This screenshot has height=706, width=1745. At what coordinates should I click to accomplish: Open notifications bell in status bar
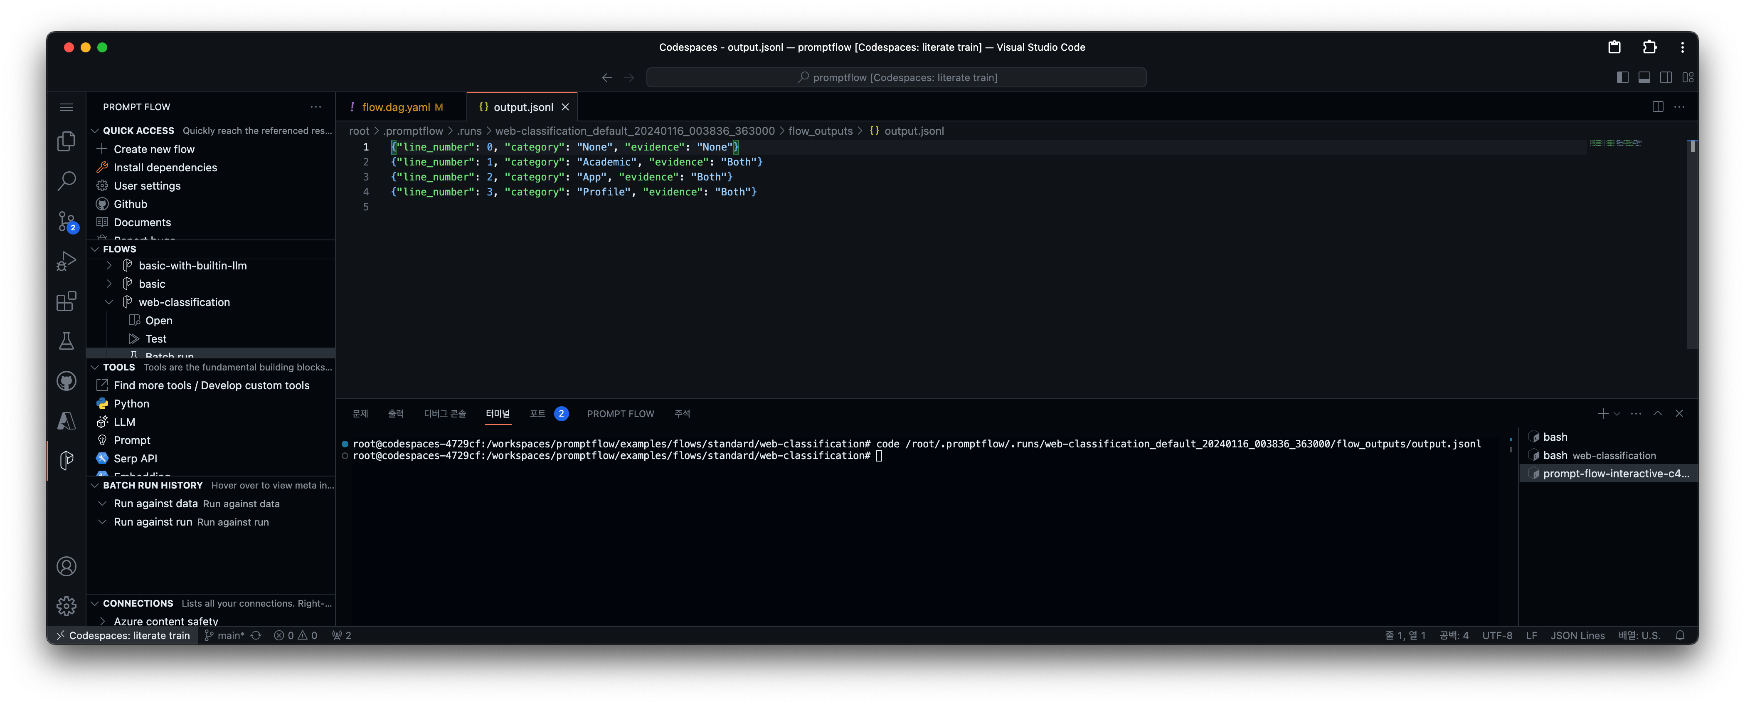1680,636
